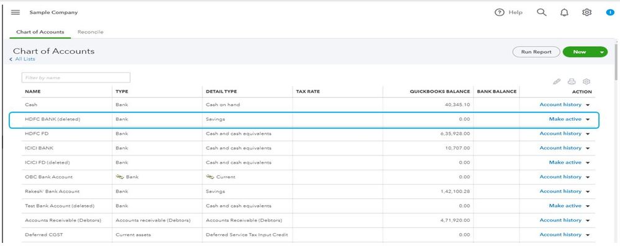Click the 10,707.00 balance value

click(457, 148)
